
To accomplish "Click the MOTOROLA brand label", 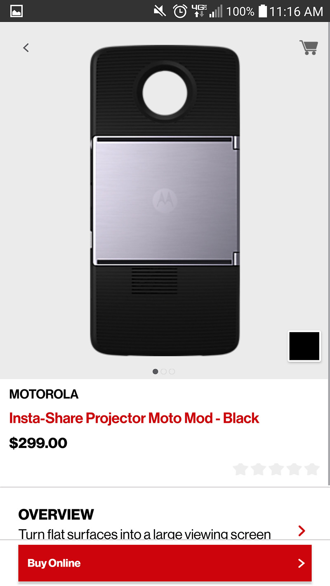I will [44, 394].
